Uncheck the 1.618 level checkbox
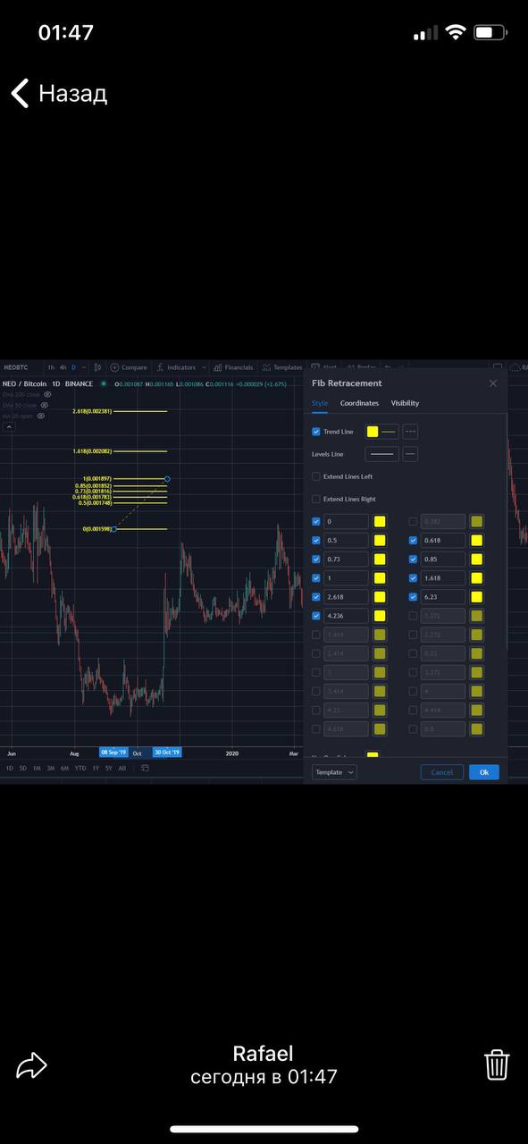Screen dimensions: 528x1144 tap(413, 577)
